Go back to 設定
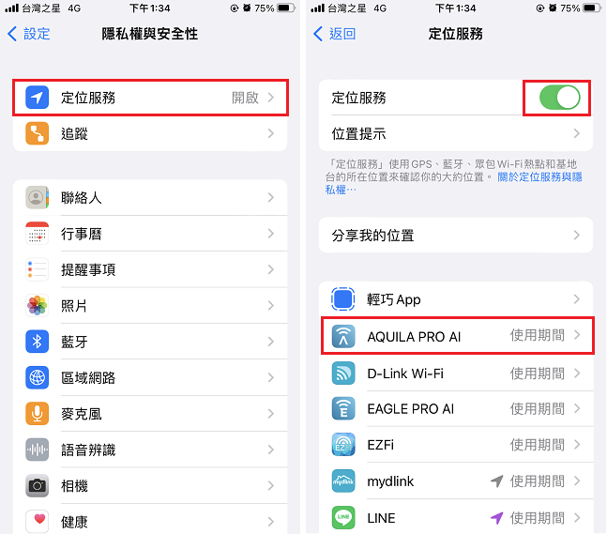607x534 pixels. [29, 34]
